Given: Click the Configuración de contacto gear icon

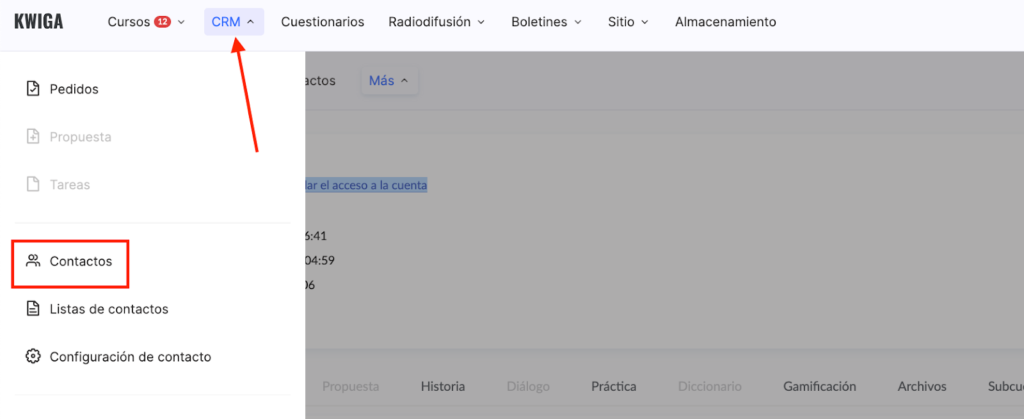Looking at the screenshot, I should (33, 356).
